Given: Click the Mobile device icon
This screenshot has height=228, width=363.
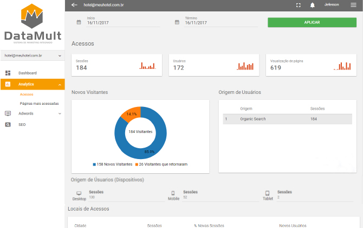Looking at the screenshot, I should (173, 193).
